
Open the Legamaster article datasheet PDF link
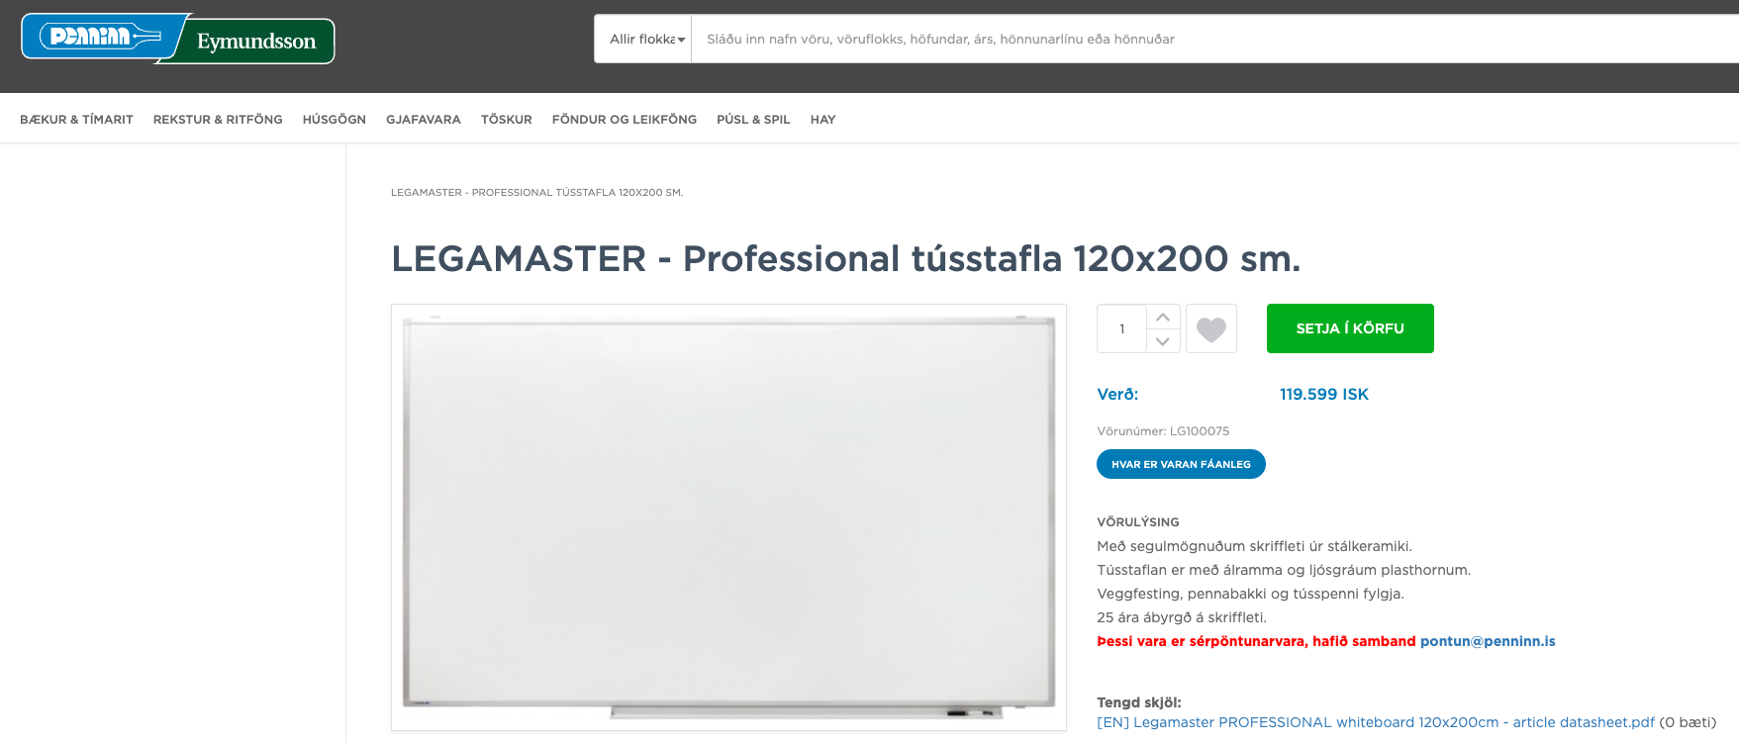[1376, 722]
